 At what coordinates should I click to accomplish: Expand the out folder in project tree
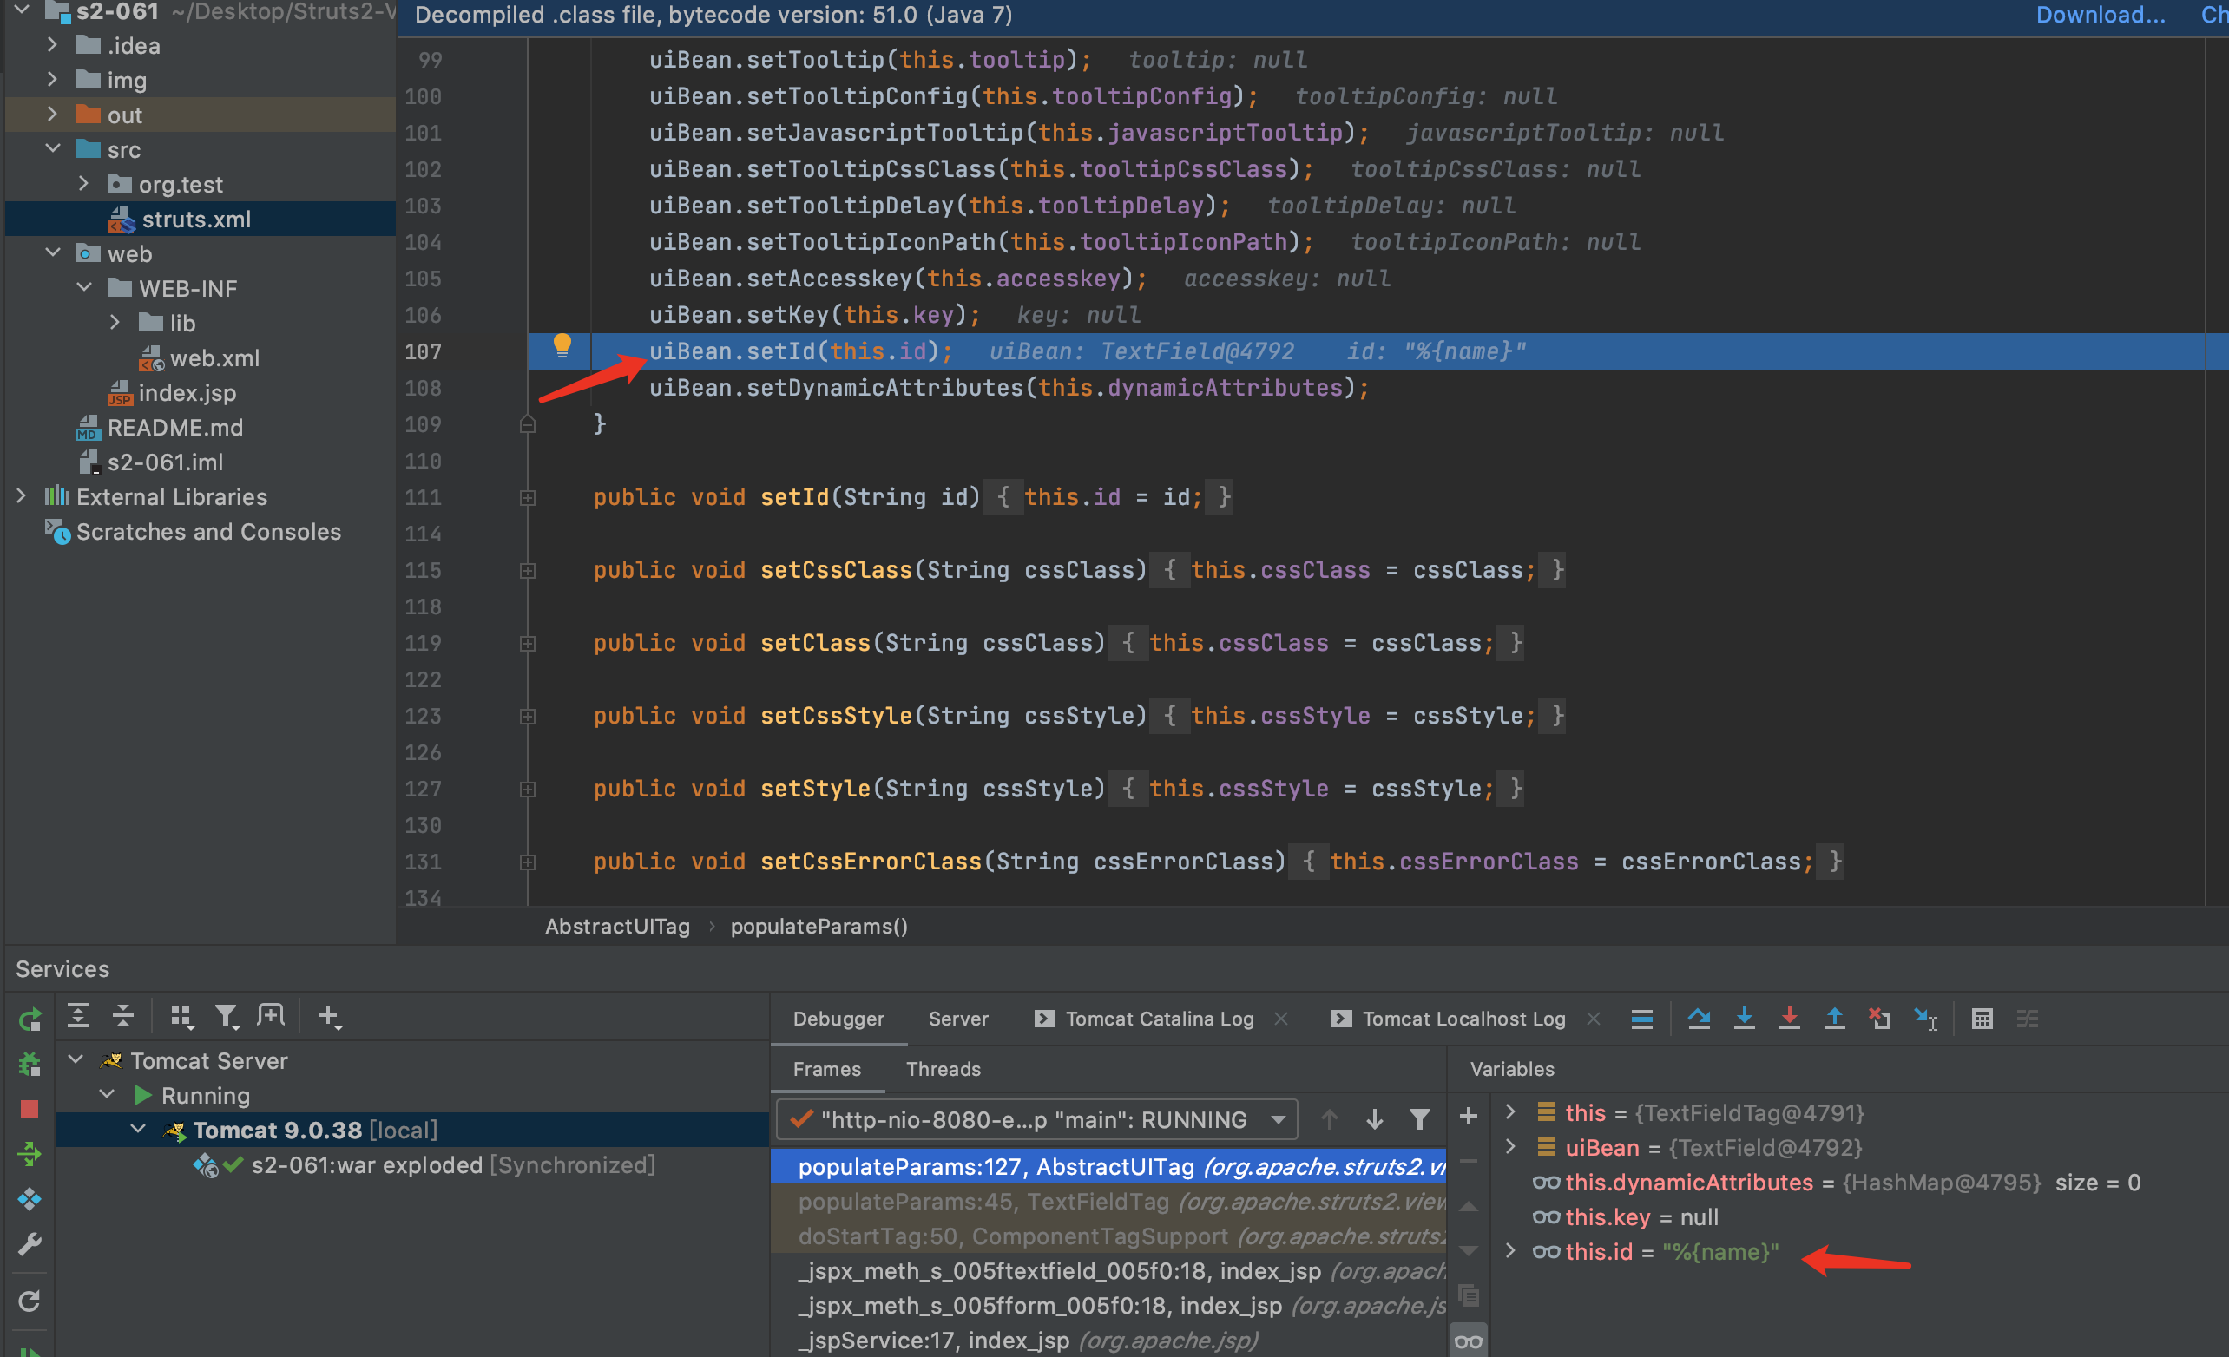[x=51, y=114]
